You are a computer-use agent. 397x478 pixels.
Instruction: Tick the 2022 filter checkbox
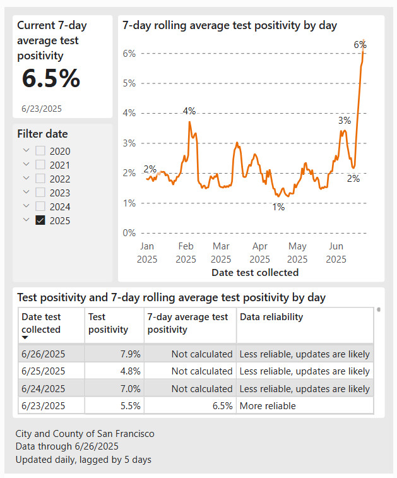[x=40, y=179]
